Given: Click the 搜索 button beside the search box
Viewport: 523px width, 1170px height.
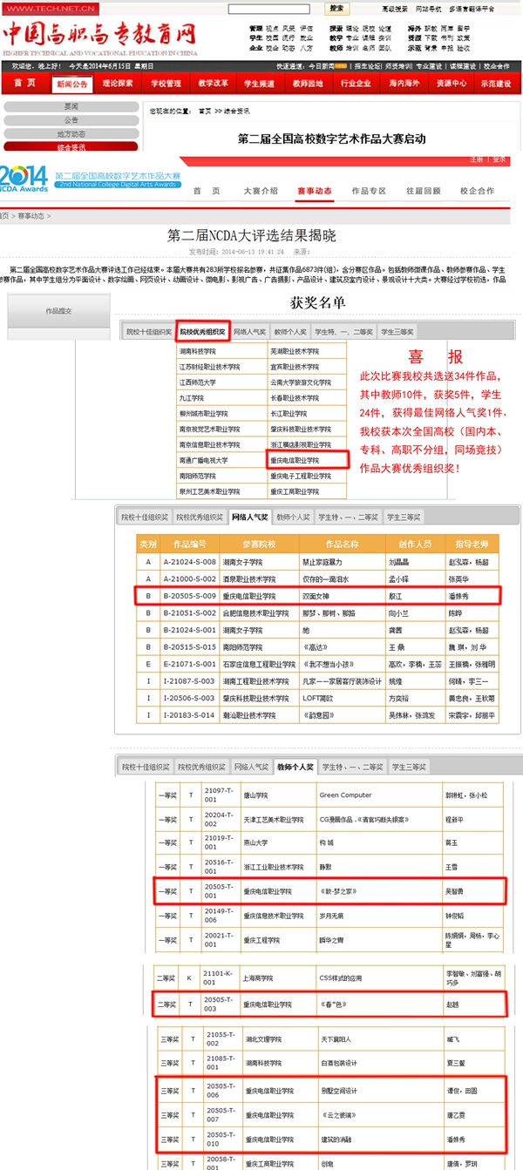Looking at the screenshot, I should click(336, 9).
